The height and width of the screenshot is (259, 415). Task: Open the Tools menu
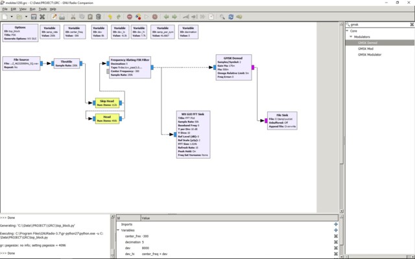coord(42,9)
